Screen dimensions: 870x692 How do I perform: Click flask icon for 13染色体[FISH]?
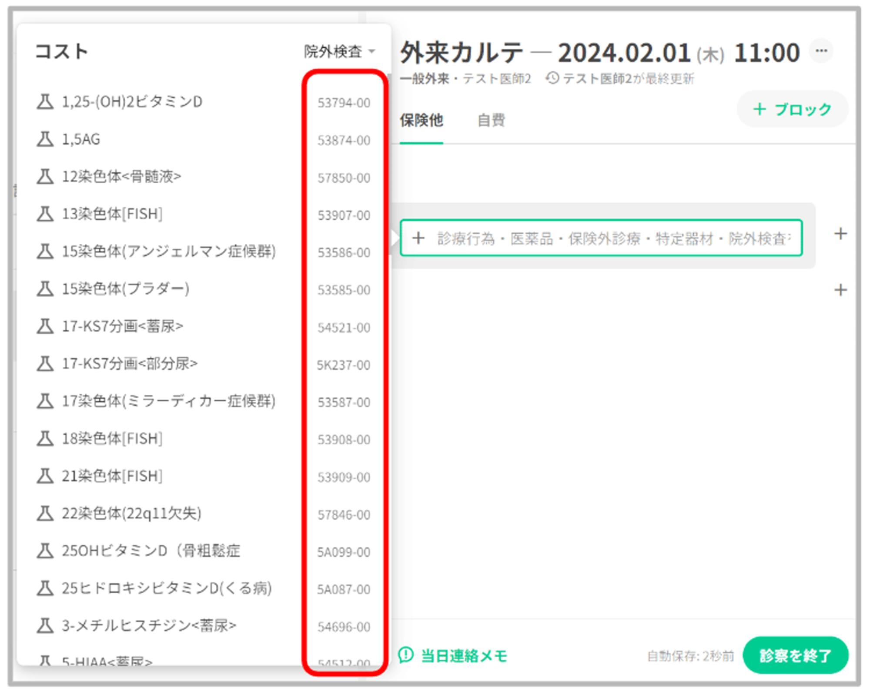tap(45, 214)
